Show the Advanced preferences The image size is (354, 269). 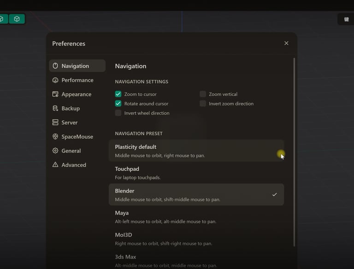(x=77, y=165)
